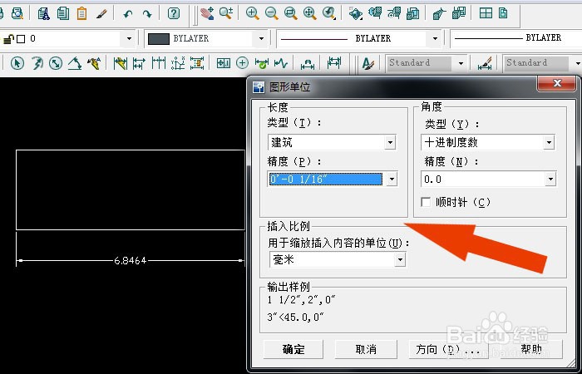Viewport: 582px width, 374px height.
Task: Click the Zoom In magnifier
Action: click(x=253, y=13)
